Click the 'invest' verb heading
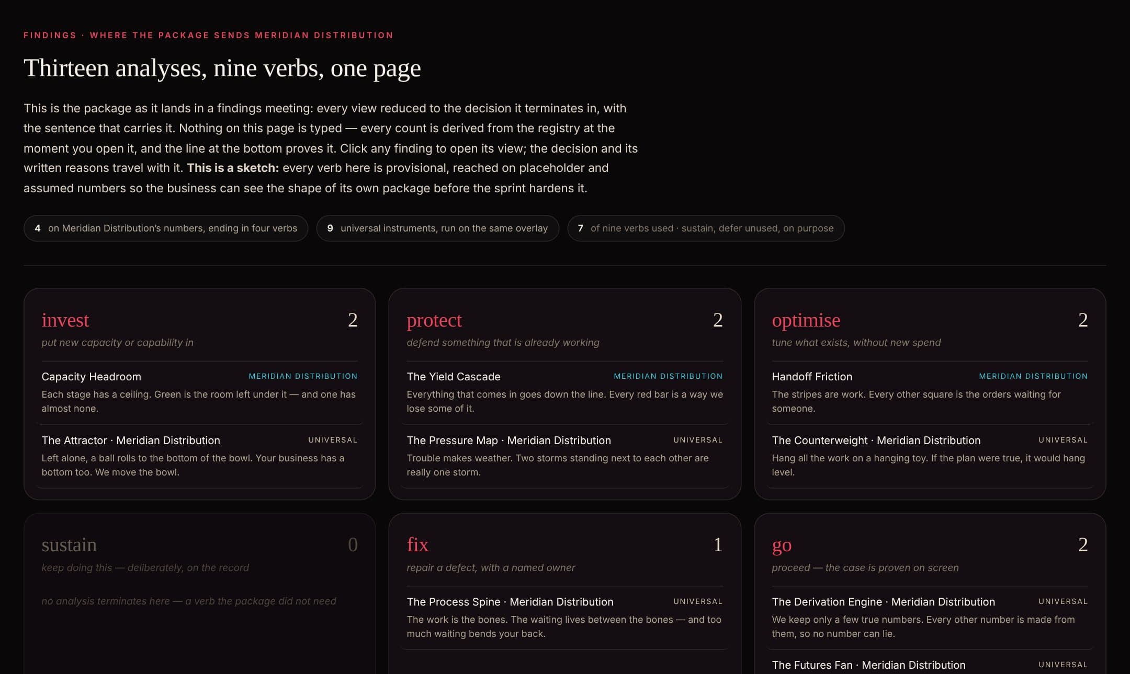Viewport: 1130px width, 674px height. pyautogui.click(x=65, y=320)
